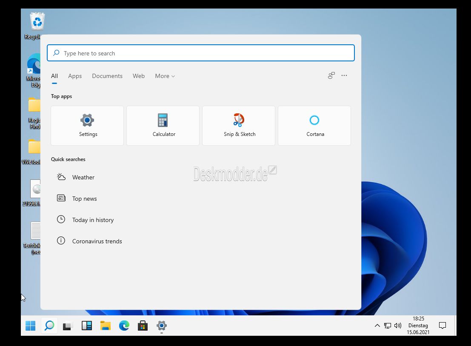This screenshot has width=471, height=346.
Task: Select the 21996.1 disc image desktop file
Action: click(x=31, y=193)
